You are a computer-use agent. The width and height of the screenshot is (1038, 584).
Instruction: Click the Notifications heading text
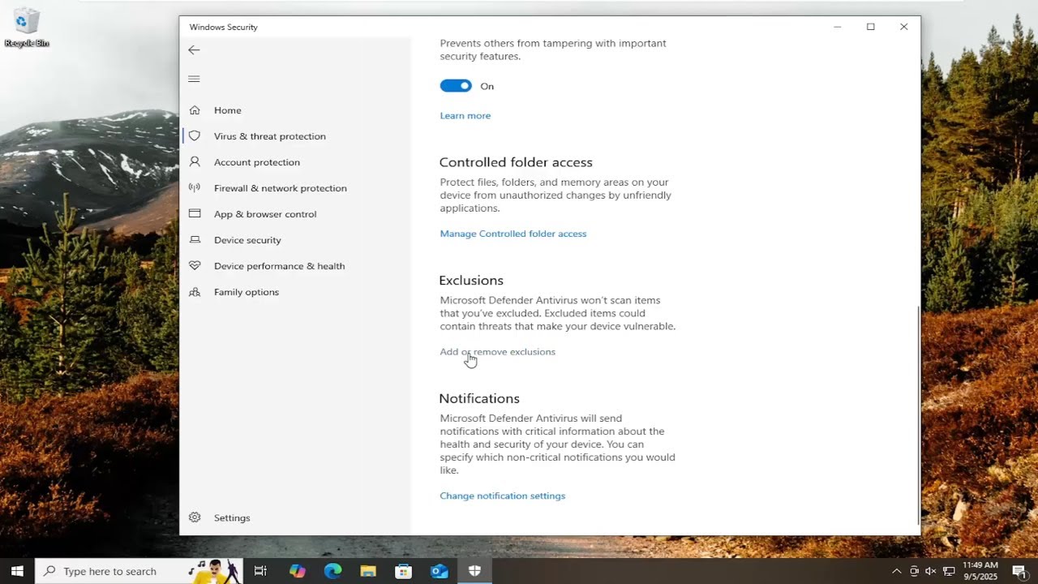479,399
